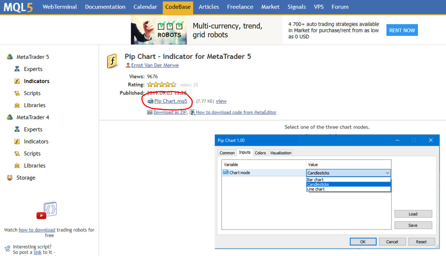Viewport: 446px width, 256px height.
Task: Click the OK button in dialog
Action: tap(363, 242)
